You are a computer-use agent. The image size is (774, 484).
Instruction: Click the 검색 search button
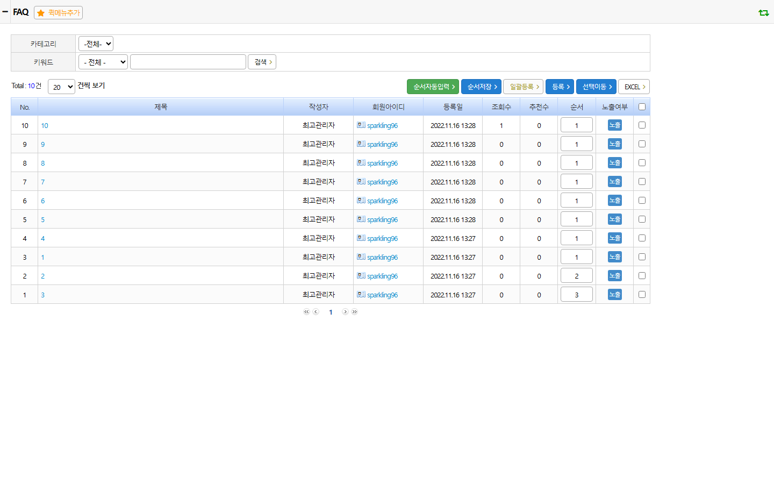coord(262,62)
